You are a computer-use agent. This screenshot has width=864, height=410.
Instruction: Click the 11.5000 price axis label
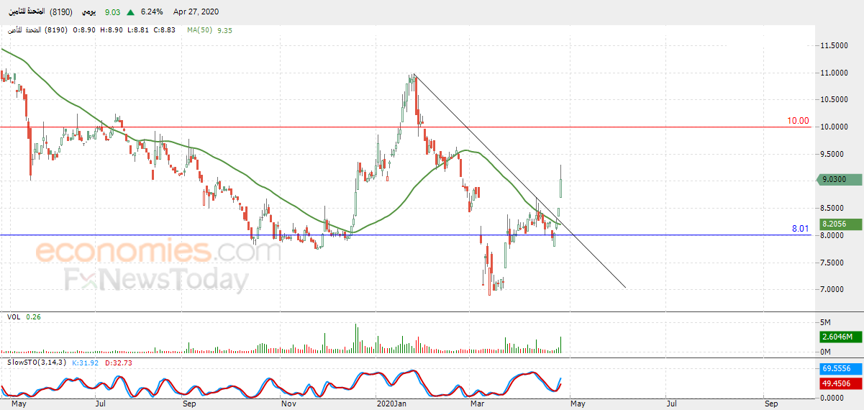pyautogui.click(x=834, y=46)
